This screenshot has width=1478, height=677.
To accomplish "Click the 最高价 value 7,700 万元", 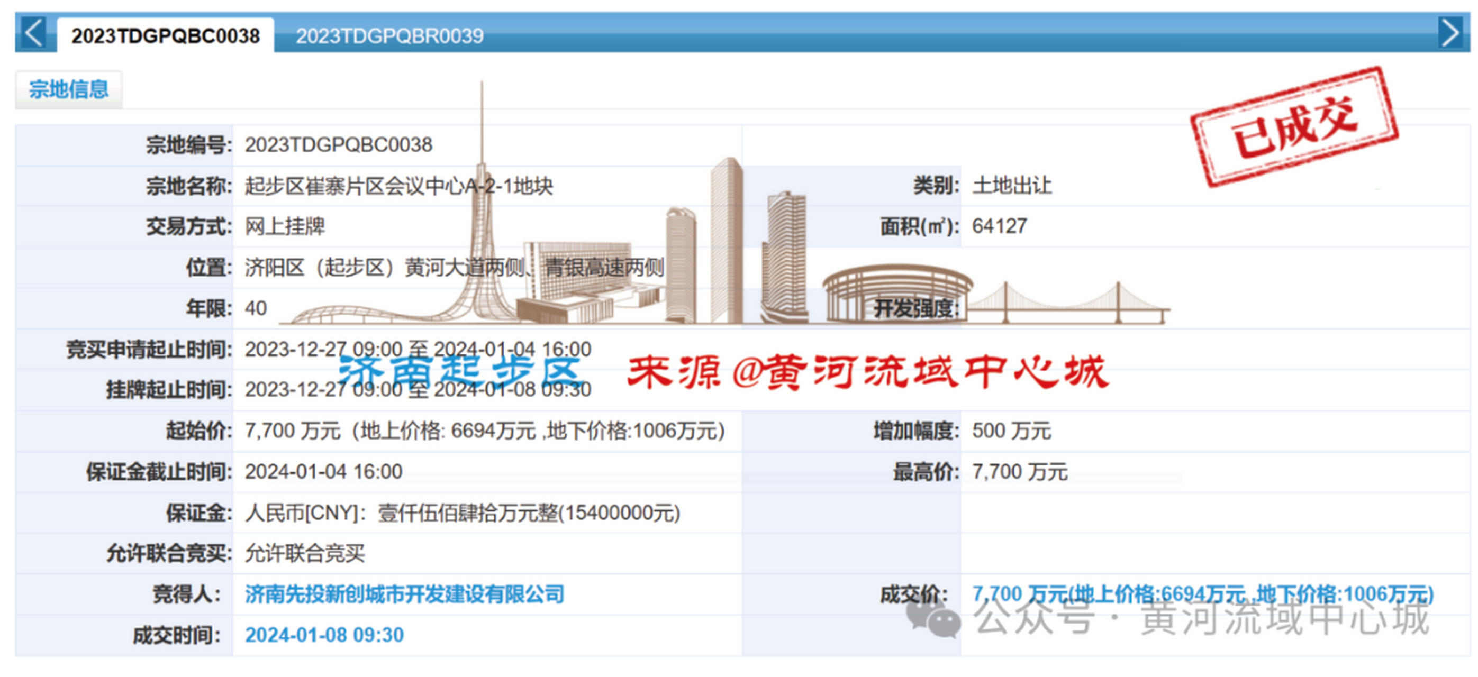I will tap(1020, 472).
